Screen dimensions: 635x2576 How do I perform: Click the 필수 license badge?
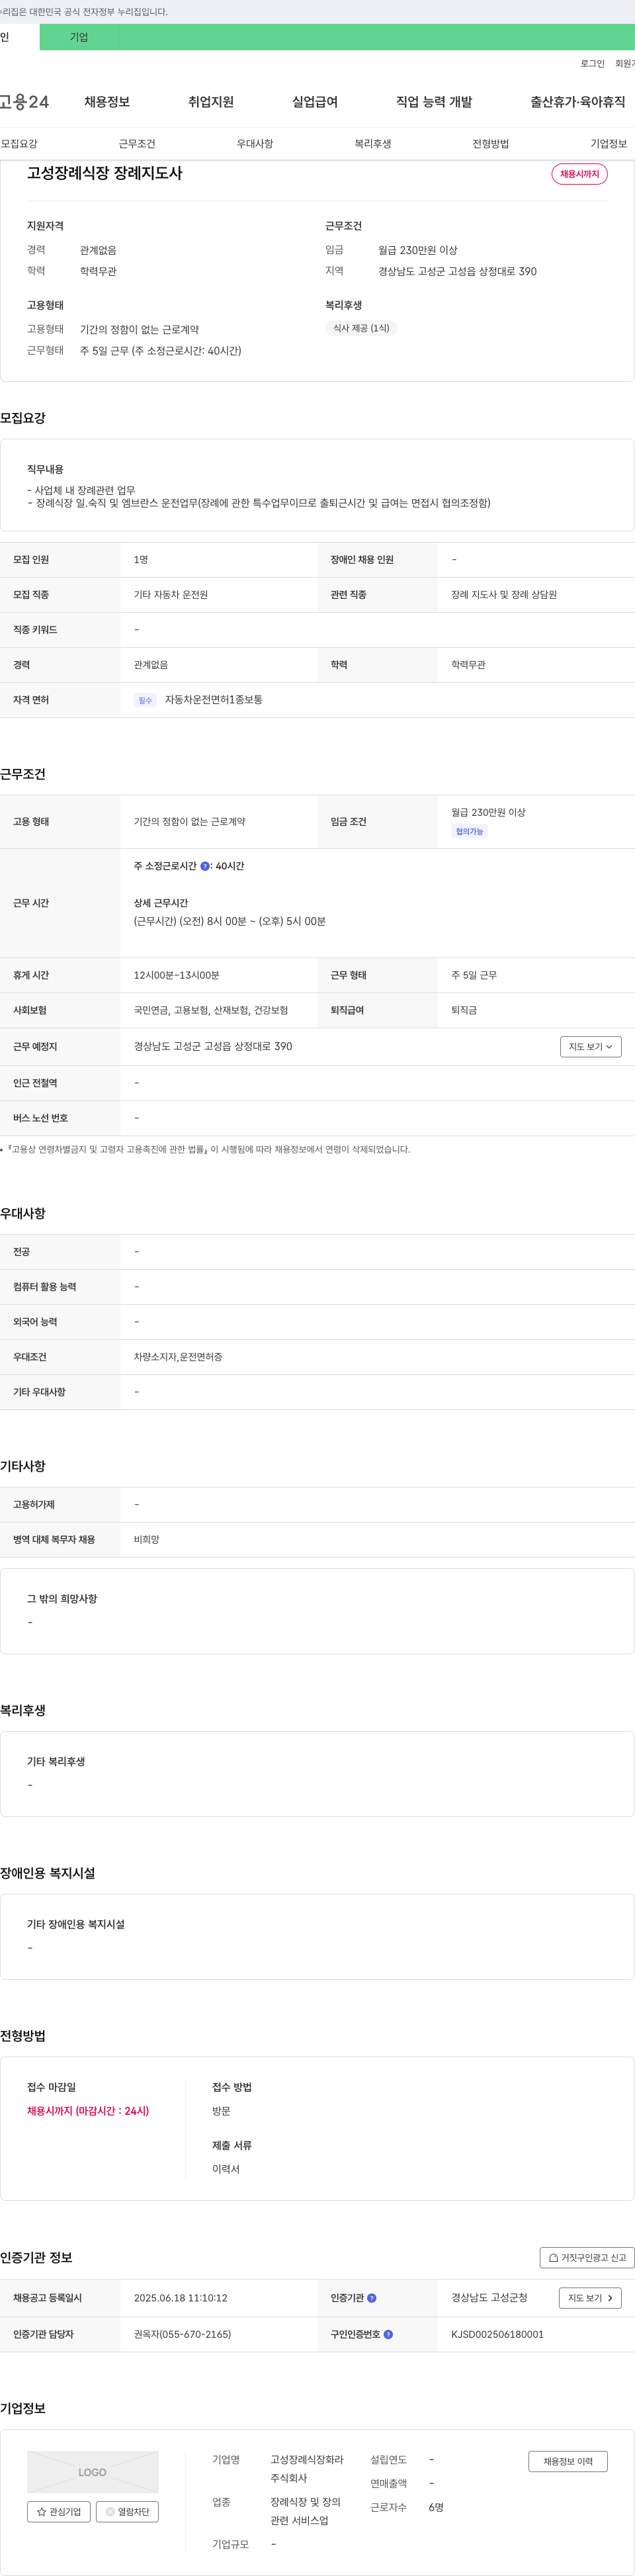145,700
